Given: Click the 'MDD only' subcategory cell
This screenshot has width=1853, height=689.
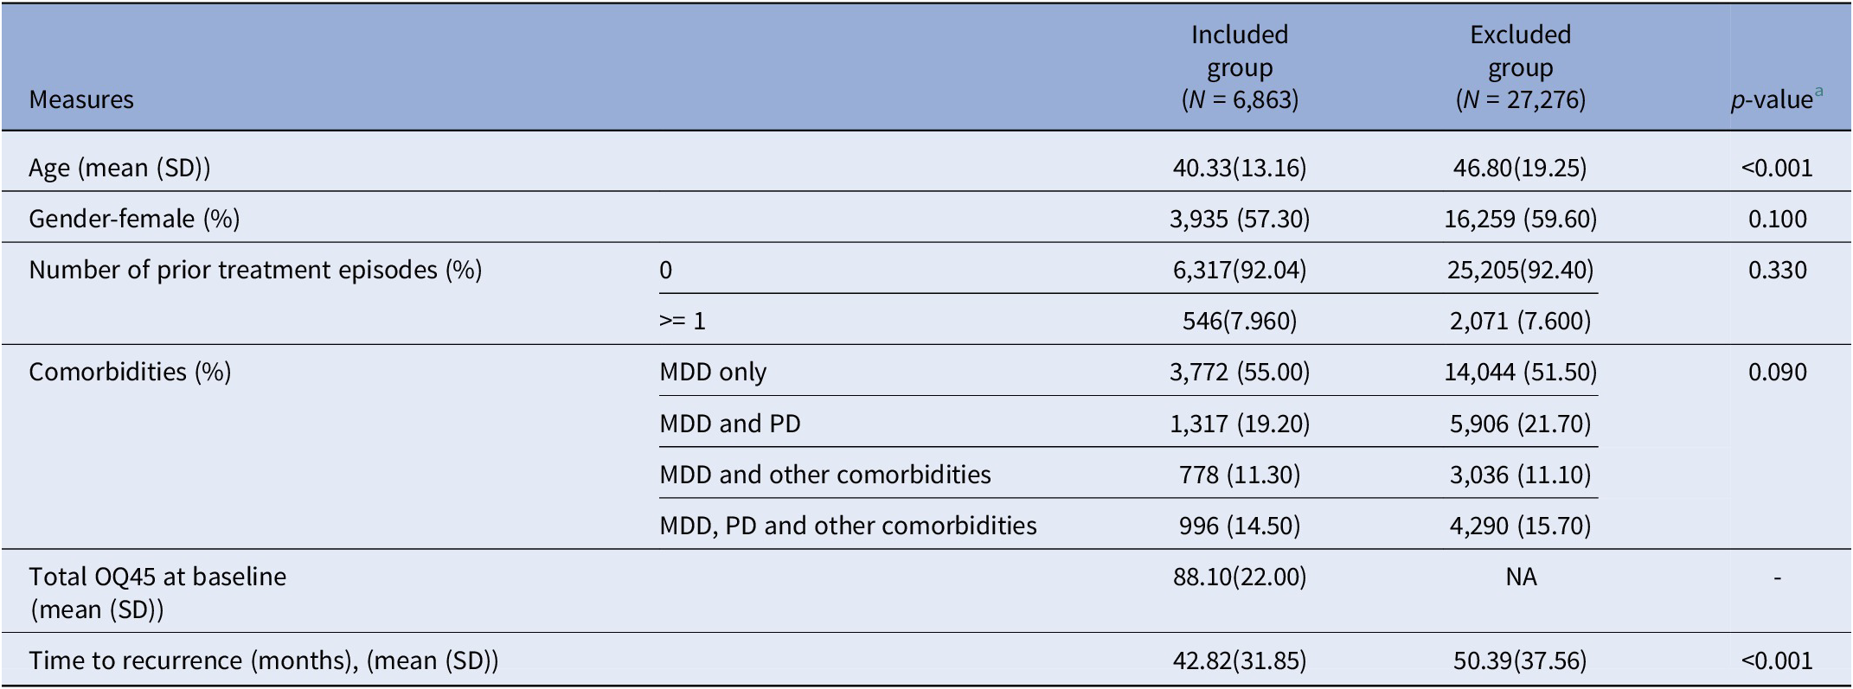Looking at the screenshot, I should pyautogui.click(x=713, y=372).
